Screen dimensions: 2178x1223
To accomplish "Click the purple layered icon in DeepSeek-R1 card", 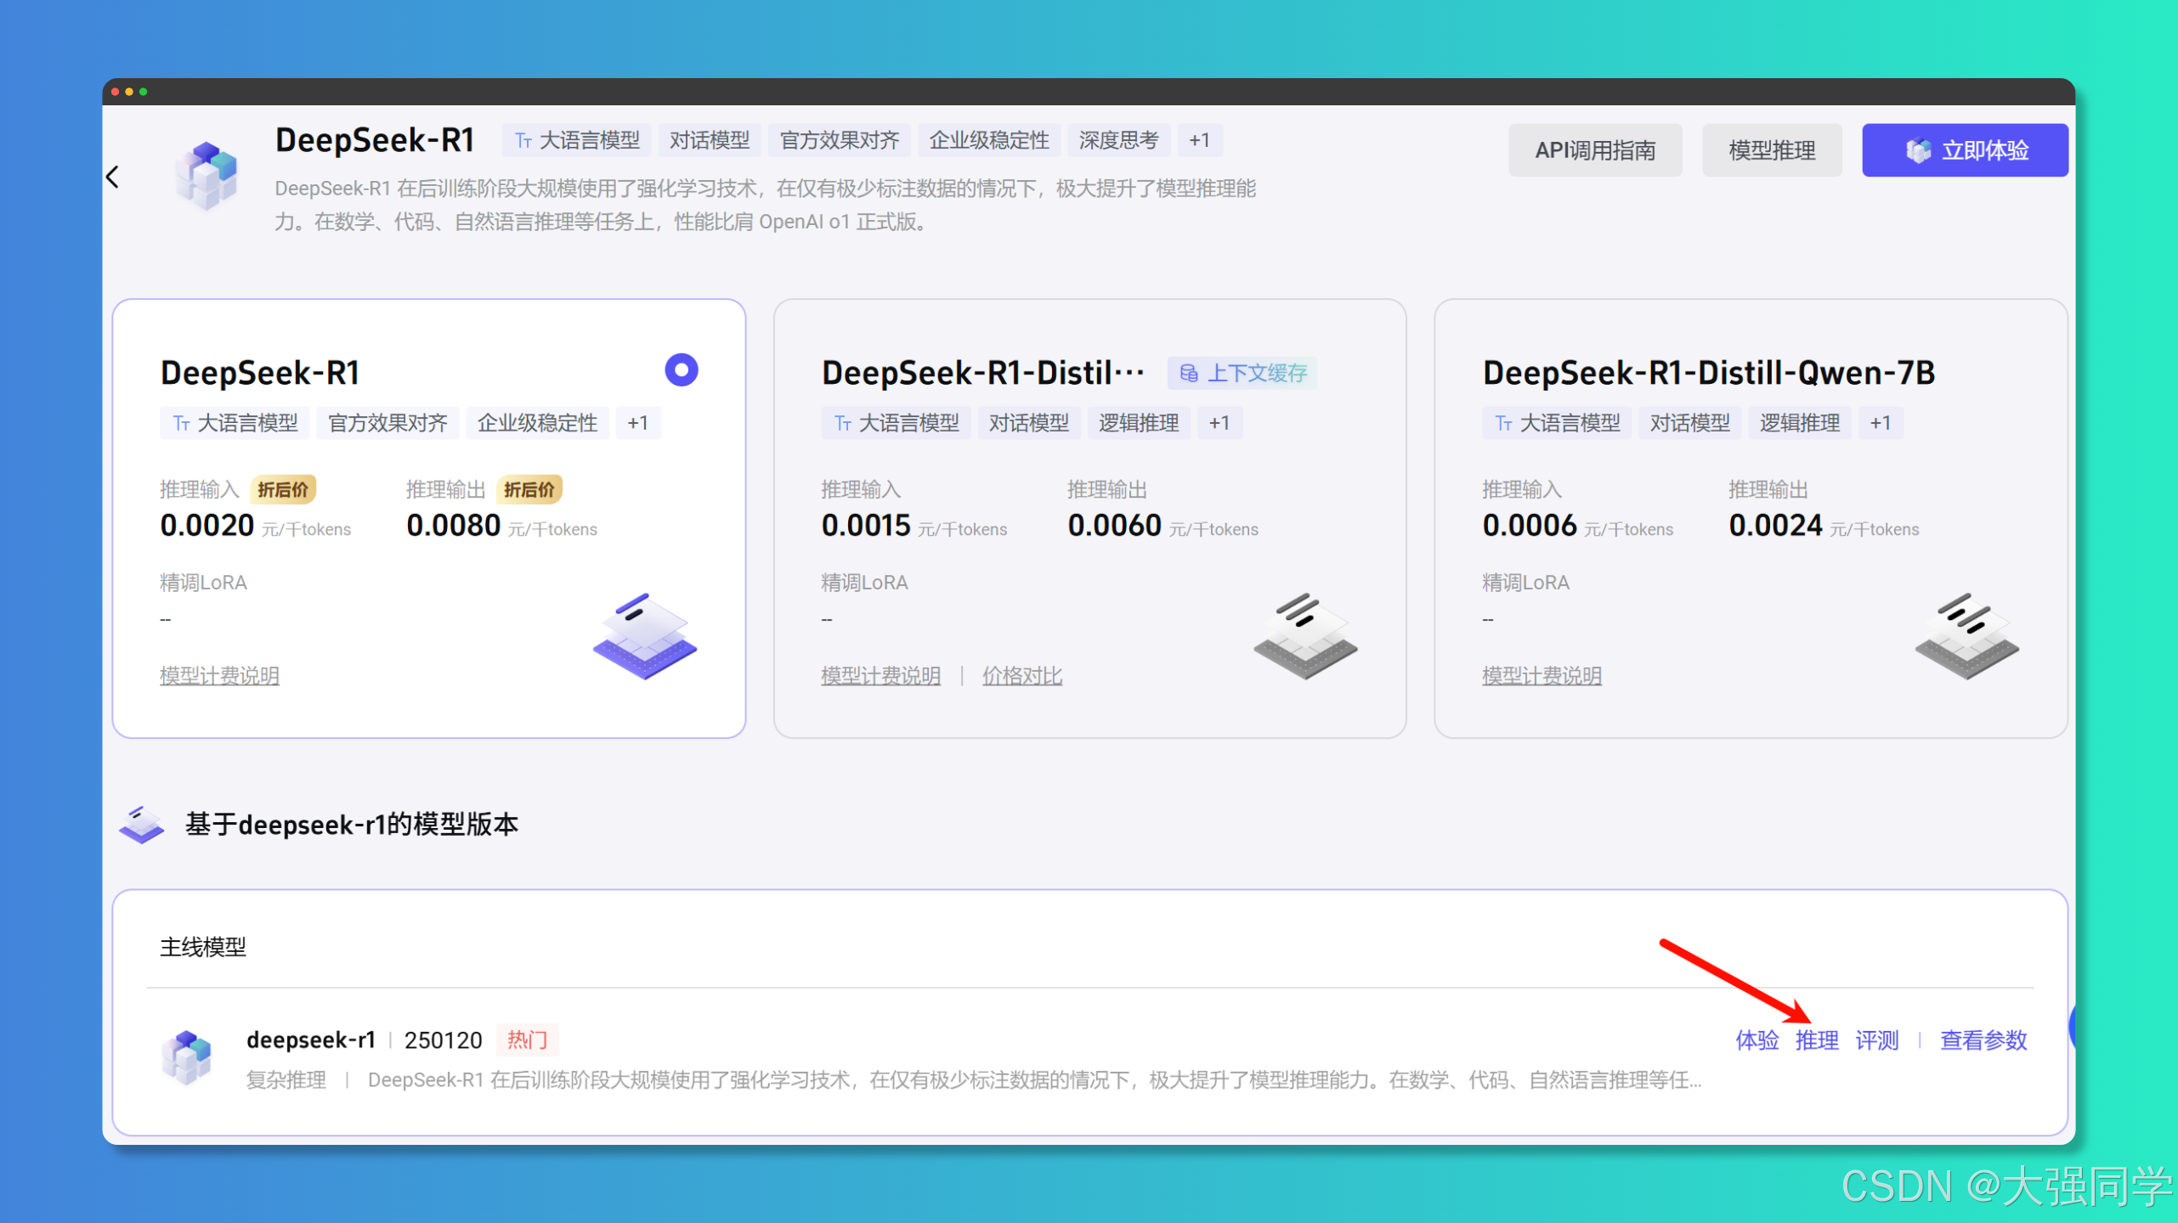I will coord(644,636).
